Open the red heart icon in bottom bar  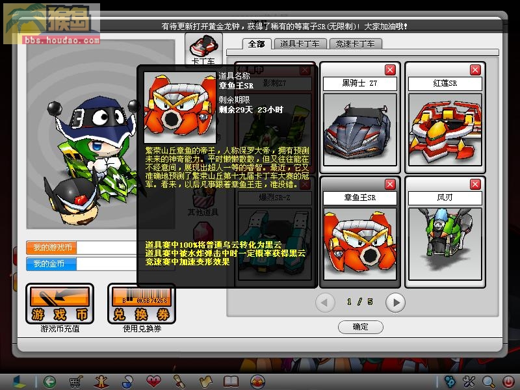[x=153, y=382]
